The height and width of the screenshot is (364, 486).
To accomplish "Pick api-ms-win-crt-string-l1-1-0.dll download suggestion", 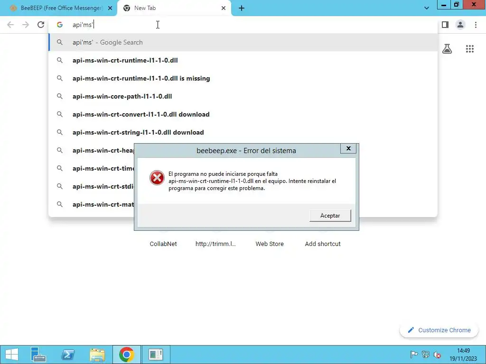I will pos(243,132).
